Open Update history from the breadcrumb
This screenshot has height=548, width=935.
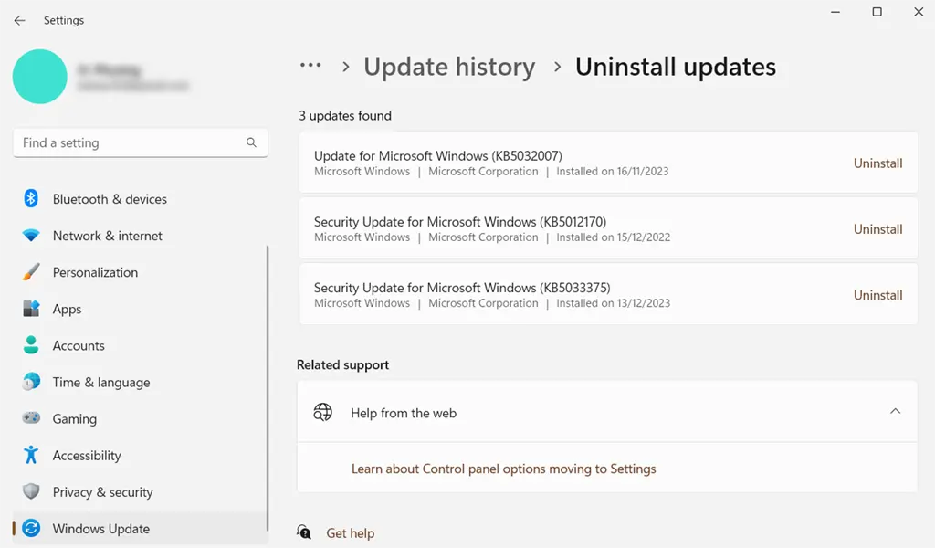449,66
